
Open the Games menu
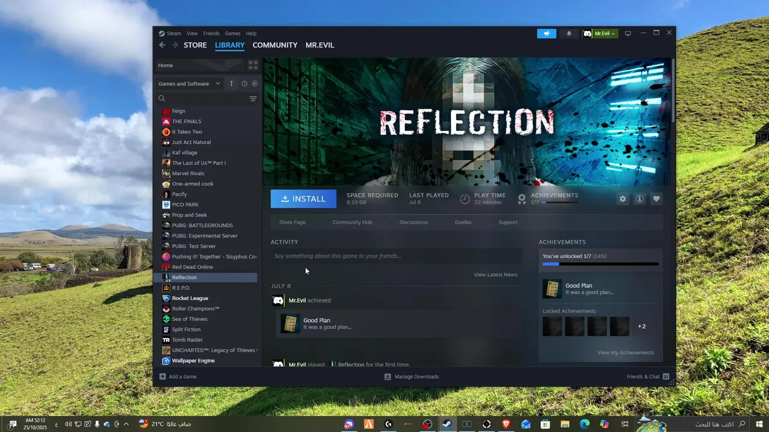(233, 34)
